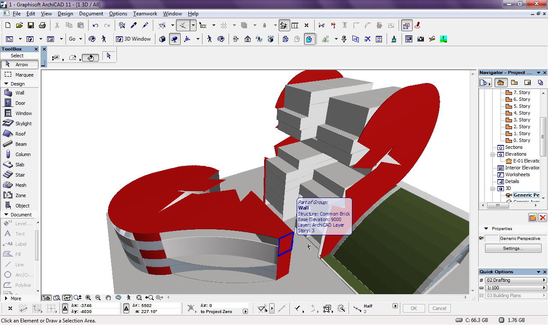Screen dimensions: 548x325
Task: Click the Navigator vertical scrollbar
Action: [544, 137]
